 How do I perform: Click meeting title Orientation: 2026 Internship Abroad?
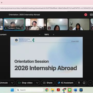[24, 15]
